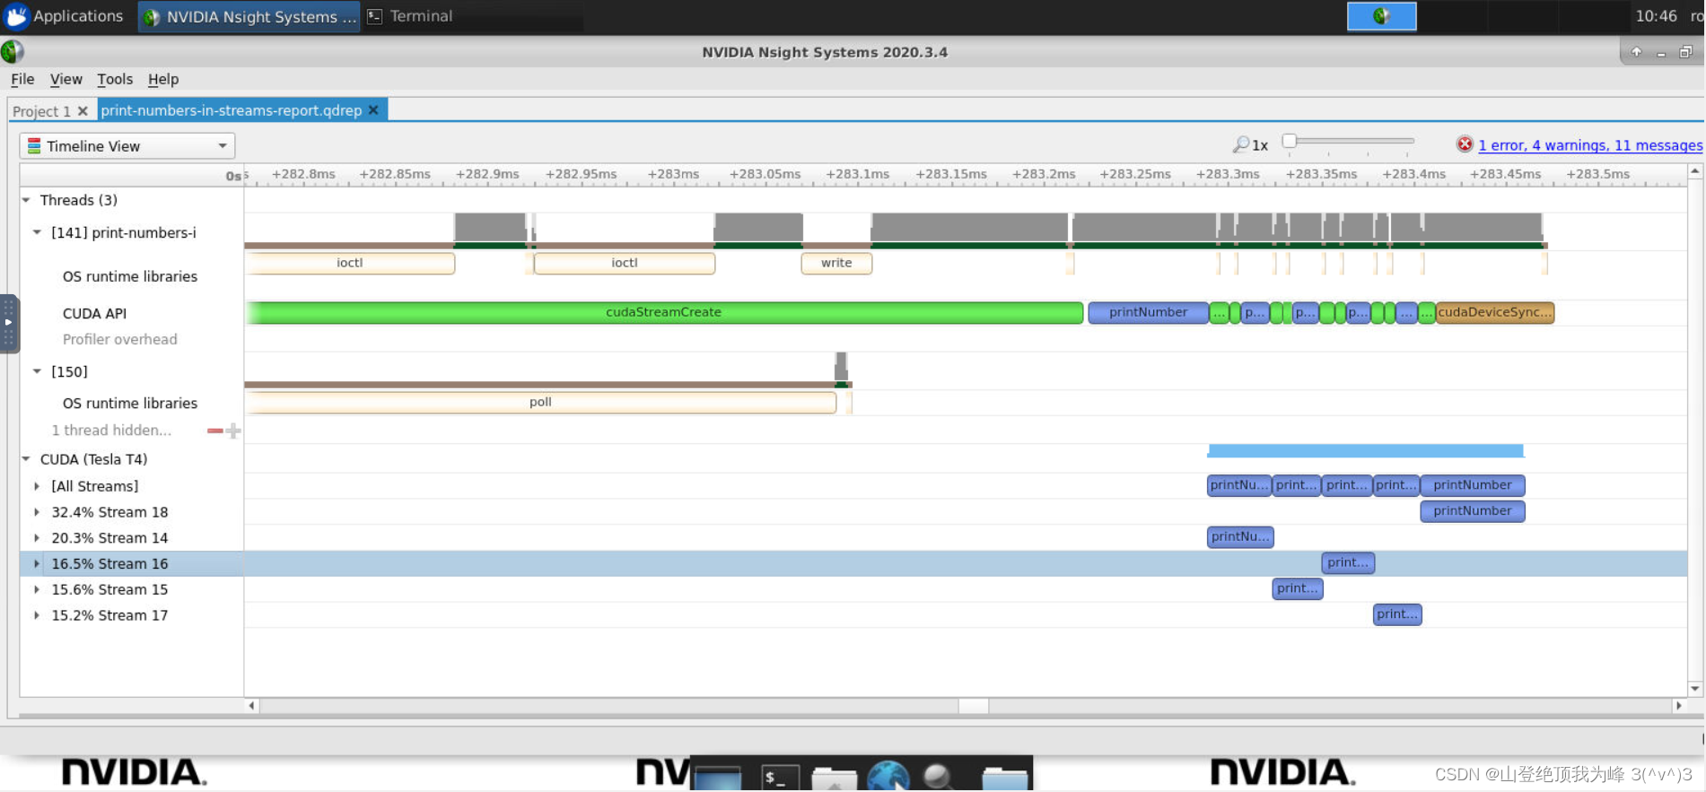Open the View menu
The image size is (1706, 792).
(66, 79)
